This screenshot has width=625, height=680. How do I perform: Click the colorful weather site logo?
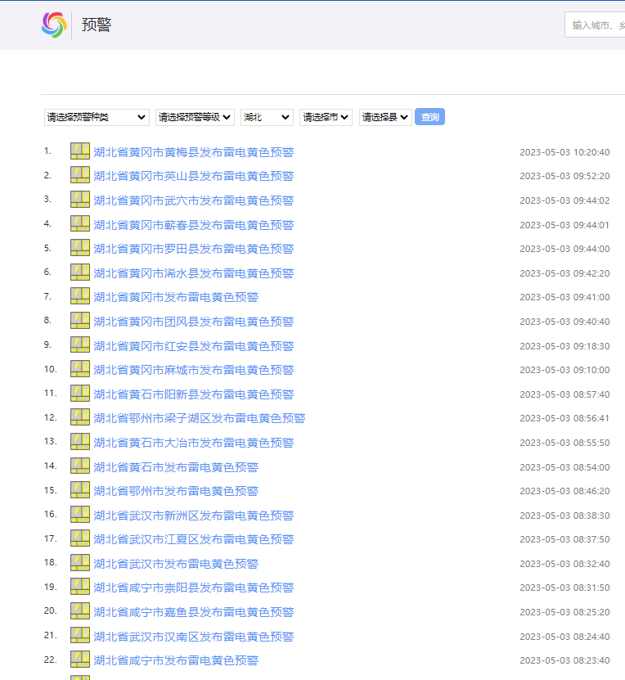(54, 25)
